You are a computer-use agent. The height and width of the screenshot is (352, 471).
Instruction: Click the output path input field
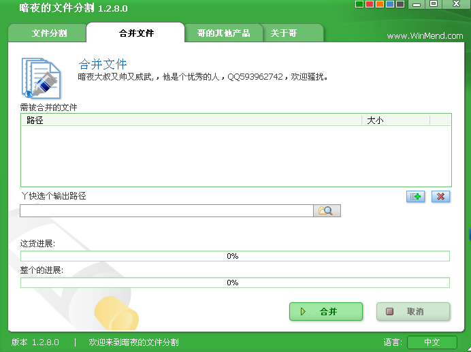pyautogui.click(x=167, y=210)
